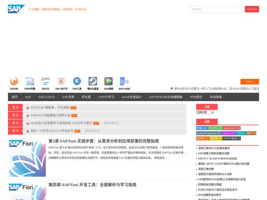Click the HOT badge beside HANA S4开发好书

click(x=77, y=131)
